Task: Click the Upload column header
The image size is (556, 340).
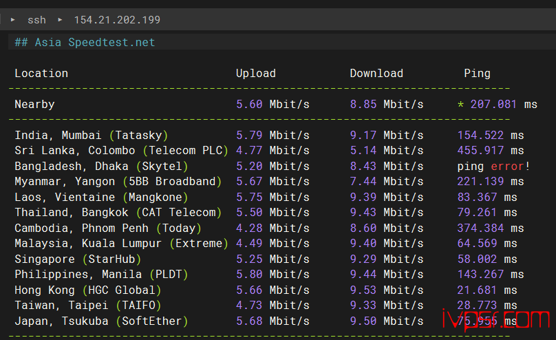Action: (x=255, y=74)
